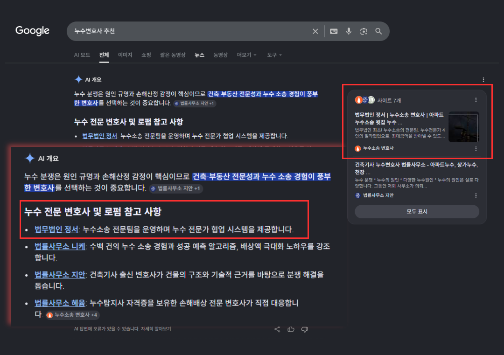Open image search via the camera lens icon

pyautogui.click(x=364, y=31)
